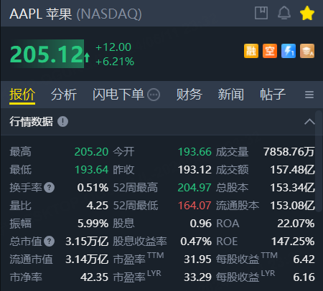Viewport: 323px width, 291px height.
Task: Click the vertical scrollbar on the right edge
Action: 319,161
